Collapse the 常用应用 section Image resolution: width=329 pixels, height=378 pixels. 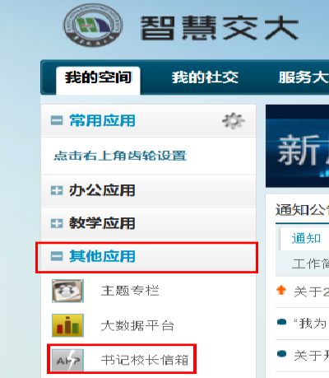[x=57, y=120]
